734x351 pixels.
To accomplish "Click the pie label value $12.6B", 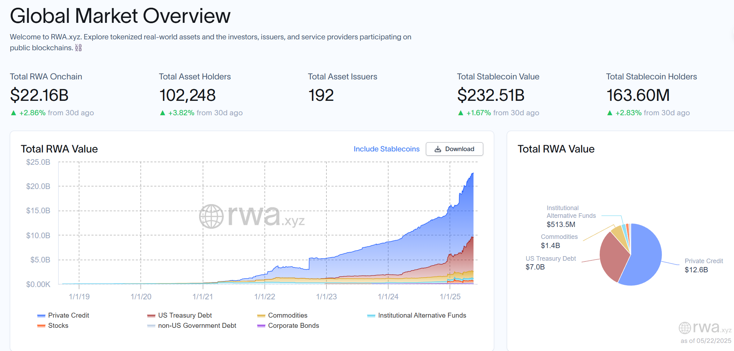I will tap(696, 270).
